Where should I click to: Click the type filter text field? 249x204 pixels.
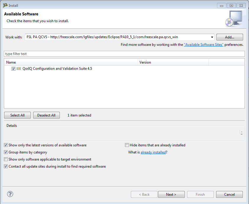124,54
